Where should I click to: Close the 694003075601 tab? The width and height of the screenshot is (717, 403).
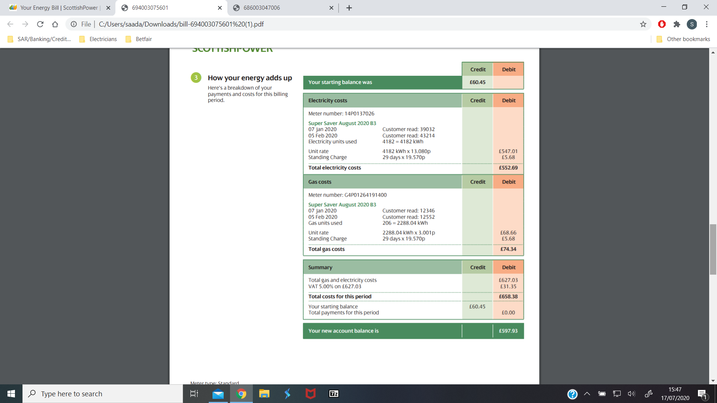pyautogui.click(x=220, y=8)
